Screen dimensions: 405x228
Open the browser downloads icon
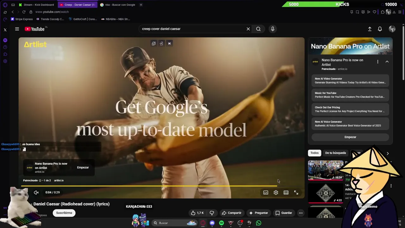394,12
